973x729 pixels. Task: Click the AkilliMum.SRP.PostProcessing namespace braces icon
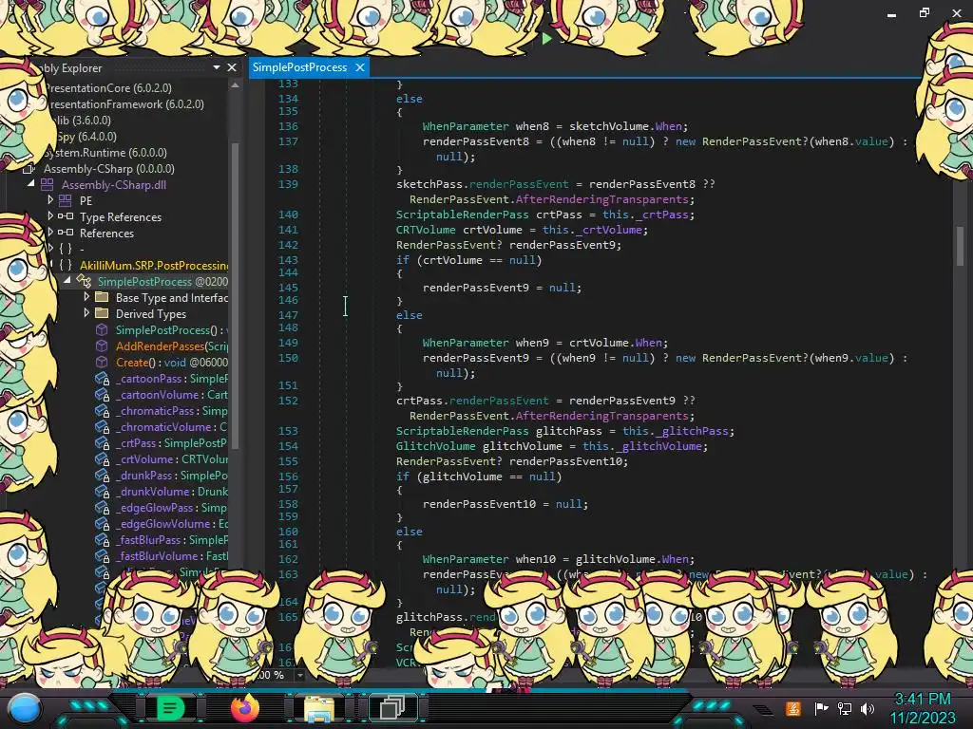pyautogui.click(x=66, y=266)
